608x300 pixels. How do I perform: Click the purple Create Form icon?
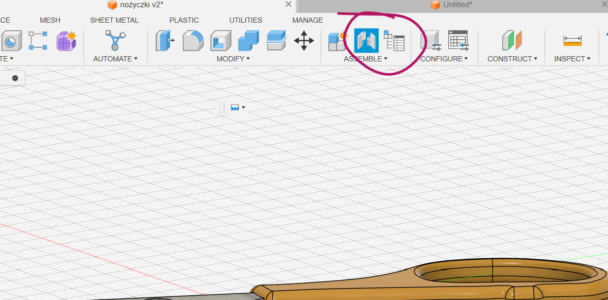tap(66, 41)
